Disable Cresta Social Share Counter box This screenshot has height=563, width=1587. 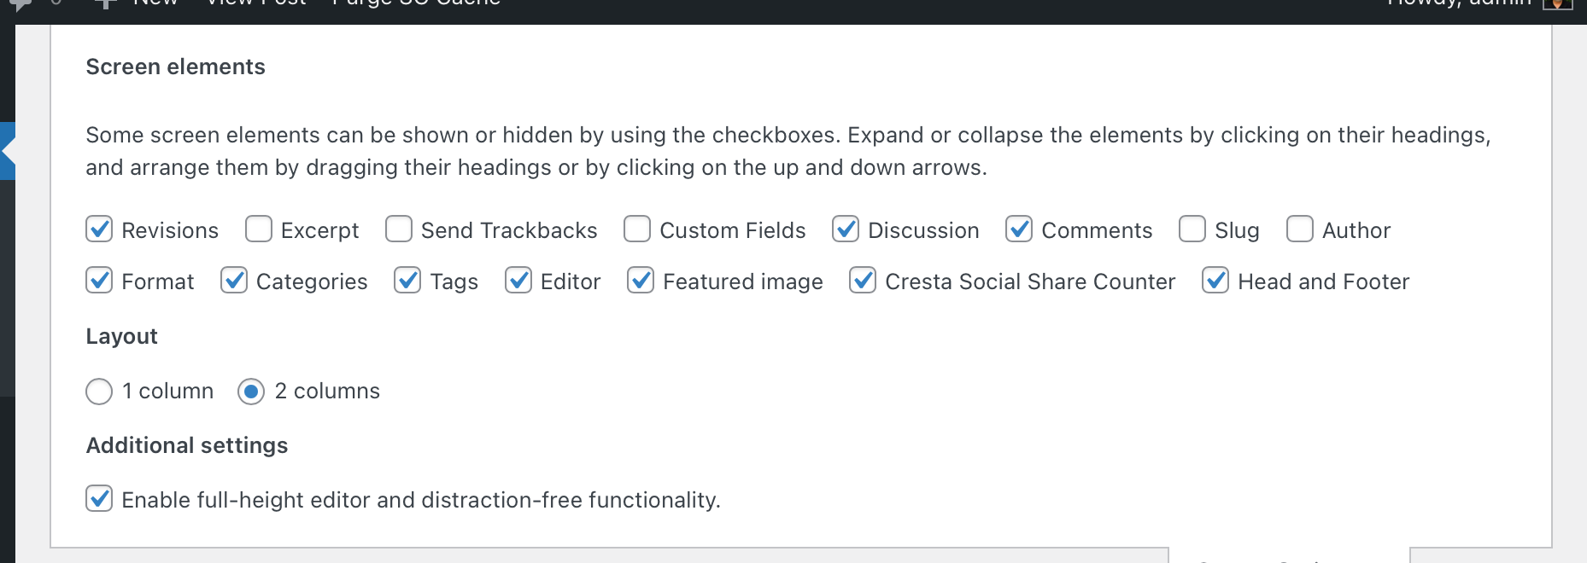click(862, 280)
